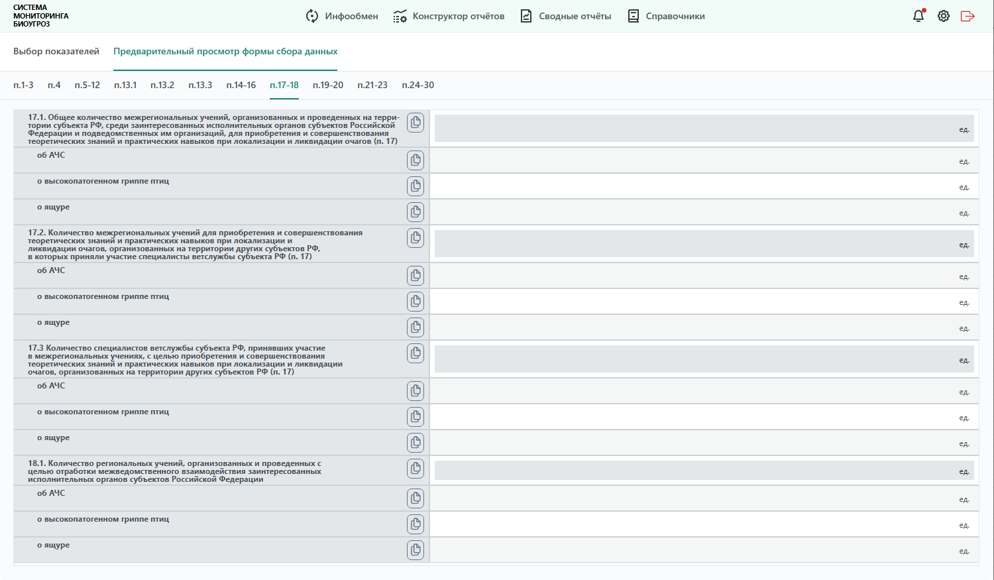The height and width of the screenshot is (580, 994).
Task: Select Предварительный просмотр формы сбора данных tab
Action: (225, 51)
